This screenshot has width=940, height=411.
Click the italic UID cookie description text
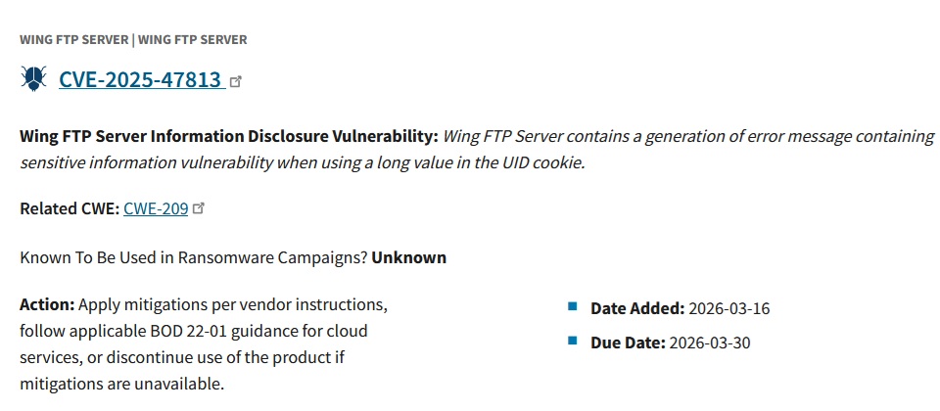tap(302, 162)
